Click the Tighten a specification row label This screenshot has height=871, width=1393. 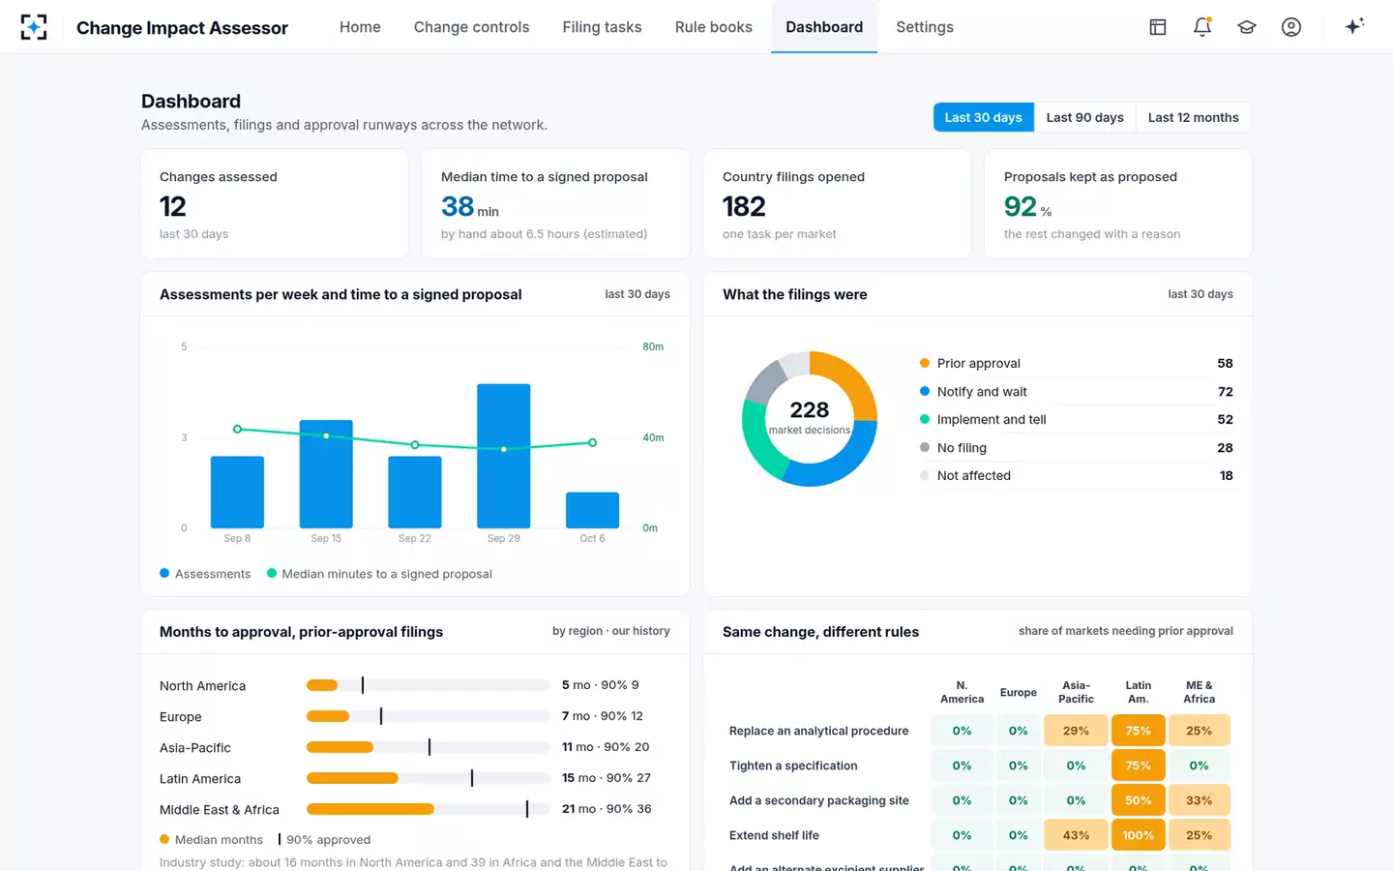point(793,766)
